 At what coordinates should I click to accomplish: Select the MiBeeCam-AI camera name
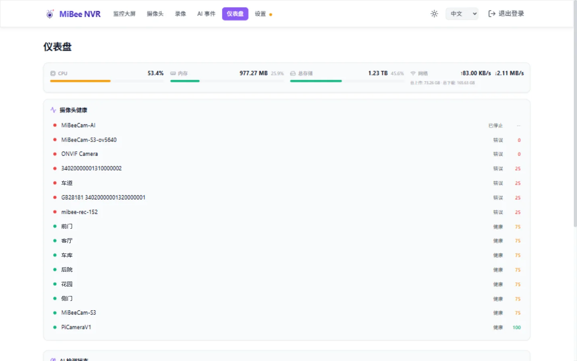(78, 125)
